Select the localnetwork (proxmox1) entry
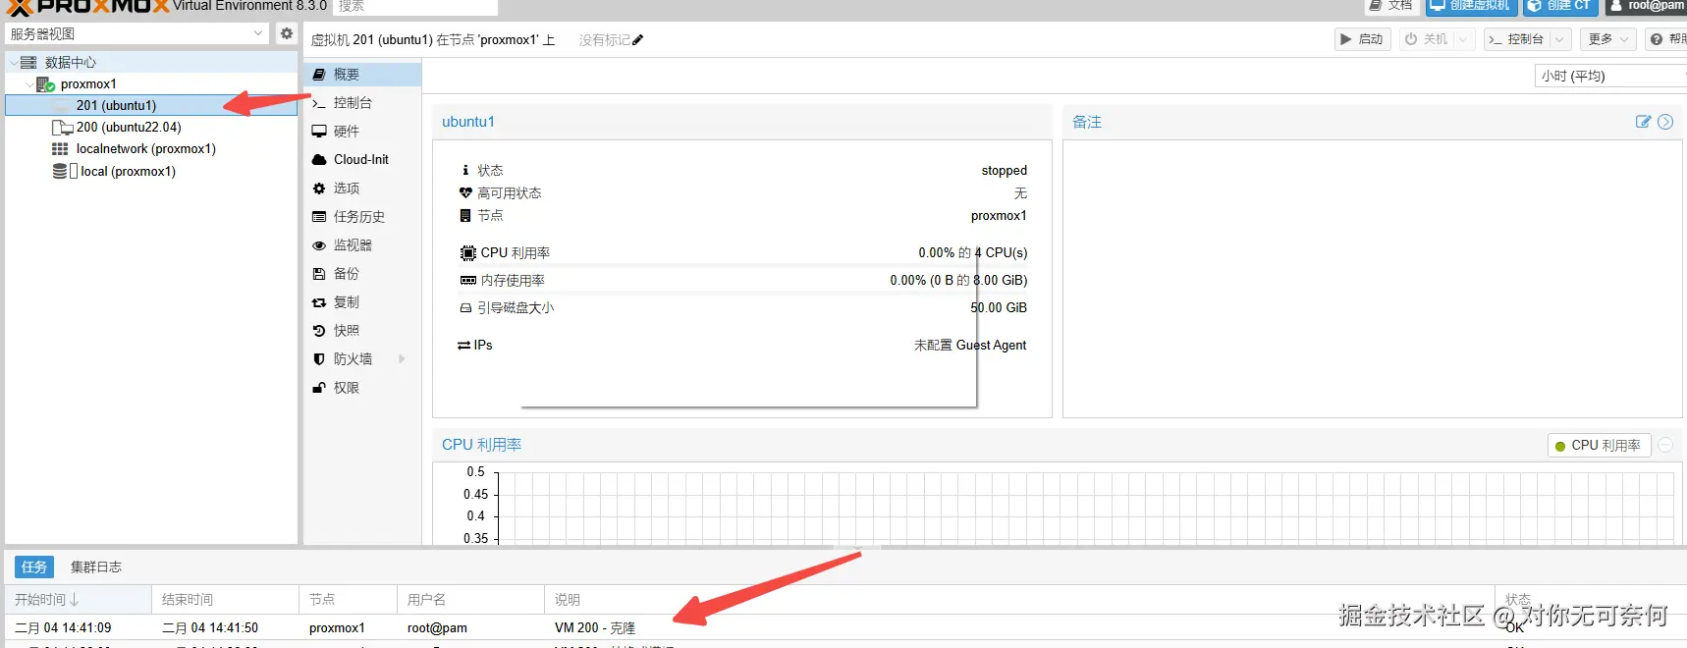 point(145,149)
